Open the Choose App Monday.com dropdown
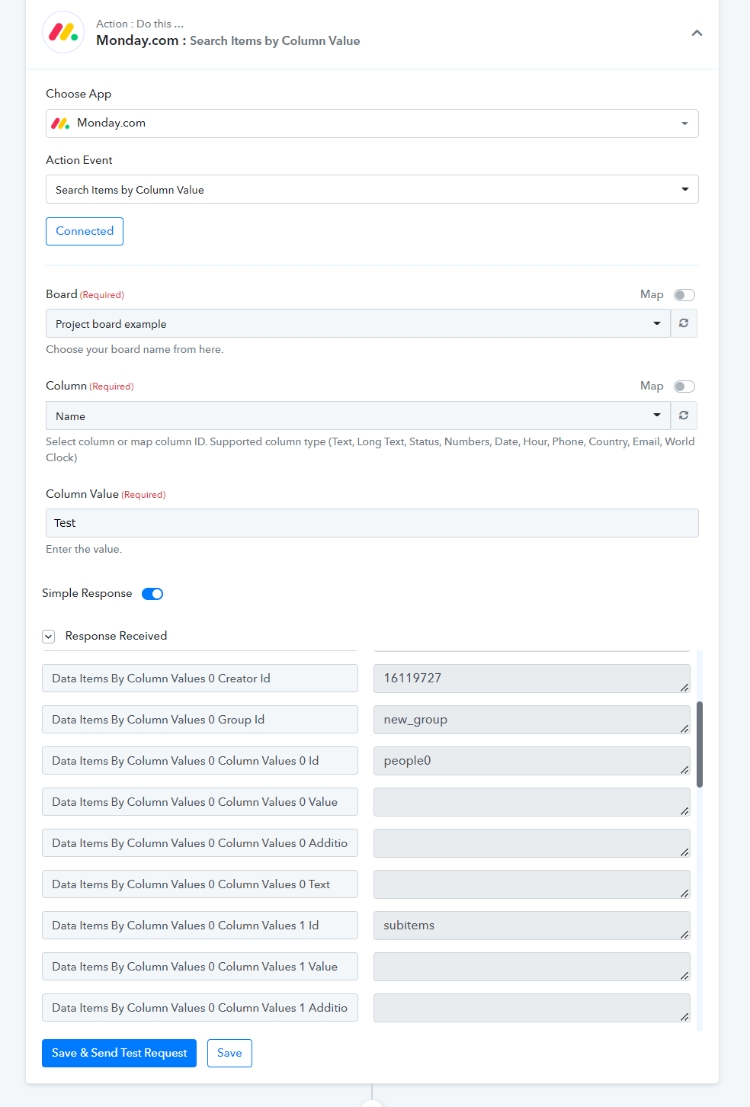The width and height of the screenshot is (750, 1107). [372, 124]
